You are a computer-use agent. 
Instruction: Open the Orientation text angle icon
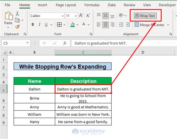[x=121, y=16]
